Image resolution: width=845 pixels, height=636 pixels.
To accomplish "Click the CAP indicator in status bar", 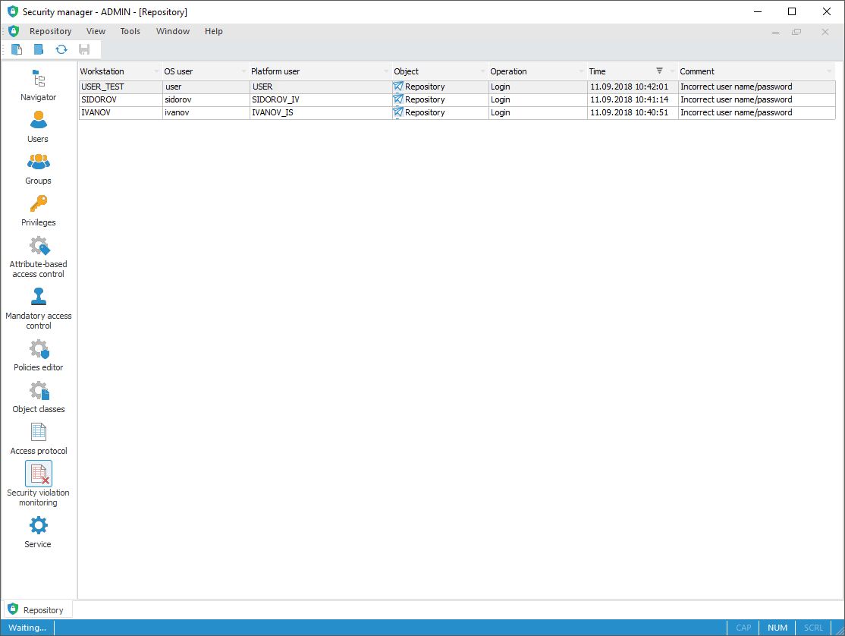I will pyautogui.click(x=743, y=628).
